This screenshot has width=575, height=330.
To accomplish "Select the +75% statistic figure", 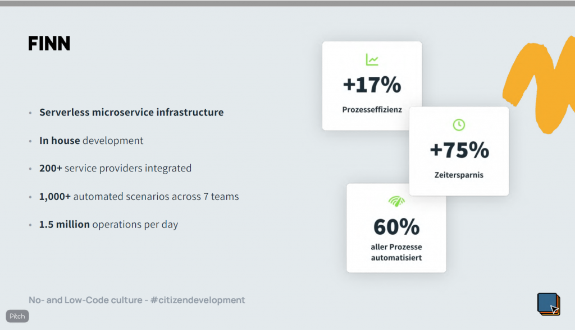I will click(x=459, y=150).
